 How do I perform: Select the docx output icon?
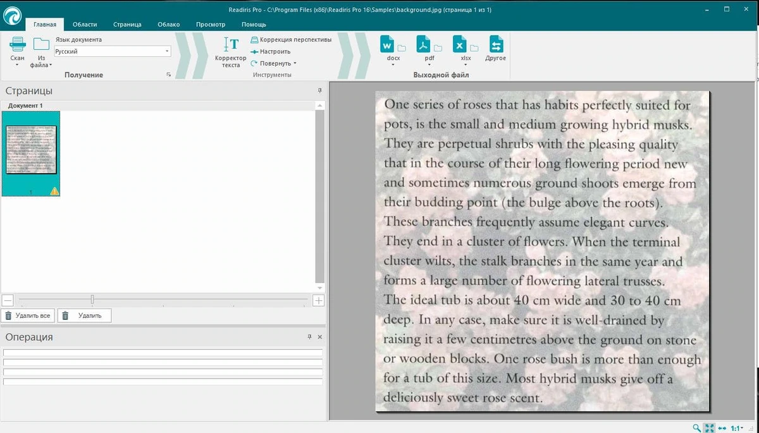click(387, 46)
